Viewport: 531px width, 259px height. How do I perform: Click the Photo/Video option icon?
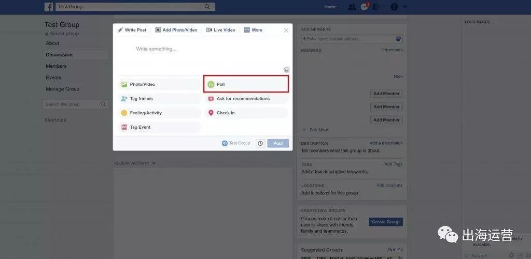(x=124, y=84)
